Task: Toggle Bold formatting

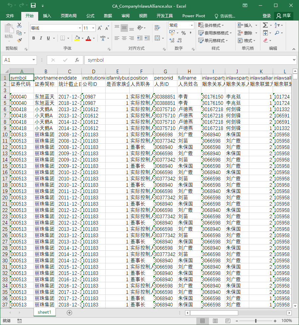Action: pyautogui.click(x=34, y=38)
